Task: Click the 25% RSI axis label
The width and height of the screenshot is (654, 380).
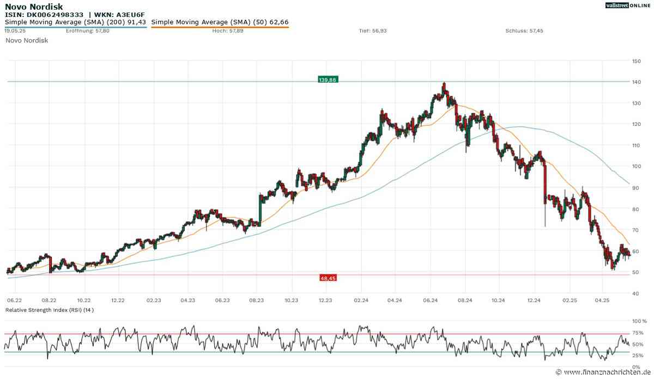Action: [638, 355]
